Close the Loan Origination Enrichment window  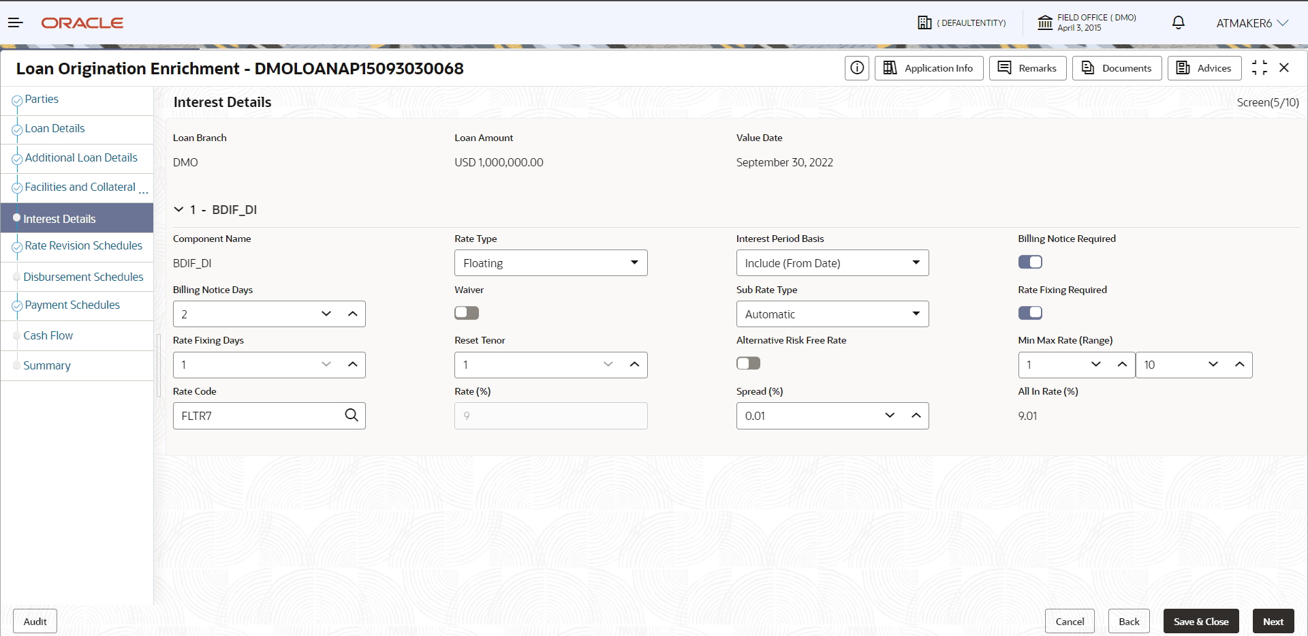click(x=1284, y=67)
